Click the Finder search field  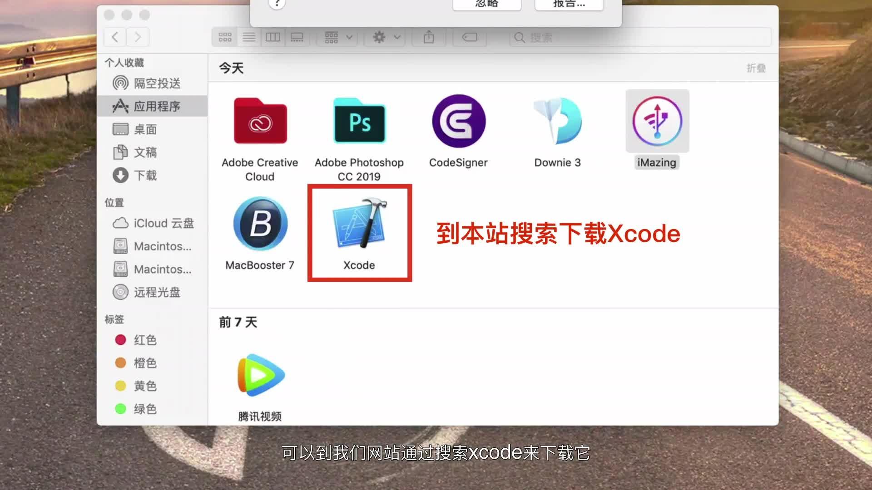pyautogui.click(x=640, y=37)
